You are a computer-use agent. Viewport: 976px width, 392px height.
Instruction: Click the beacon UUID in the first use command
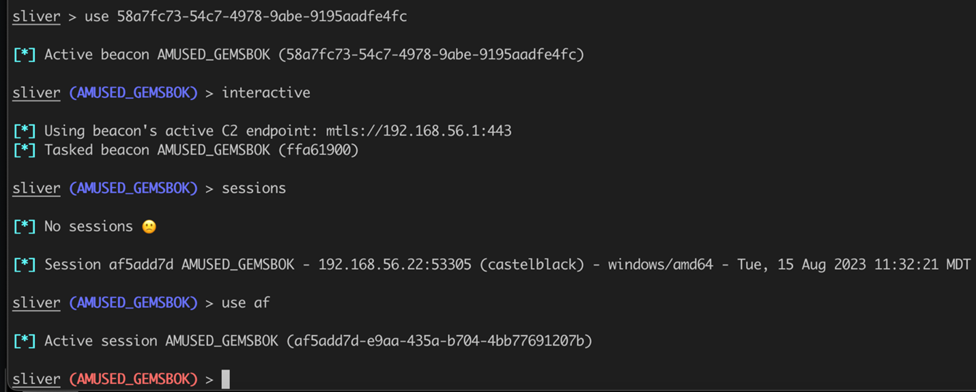262,16
